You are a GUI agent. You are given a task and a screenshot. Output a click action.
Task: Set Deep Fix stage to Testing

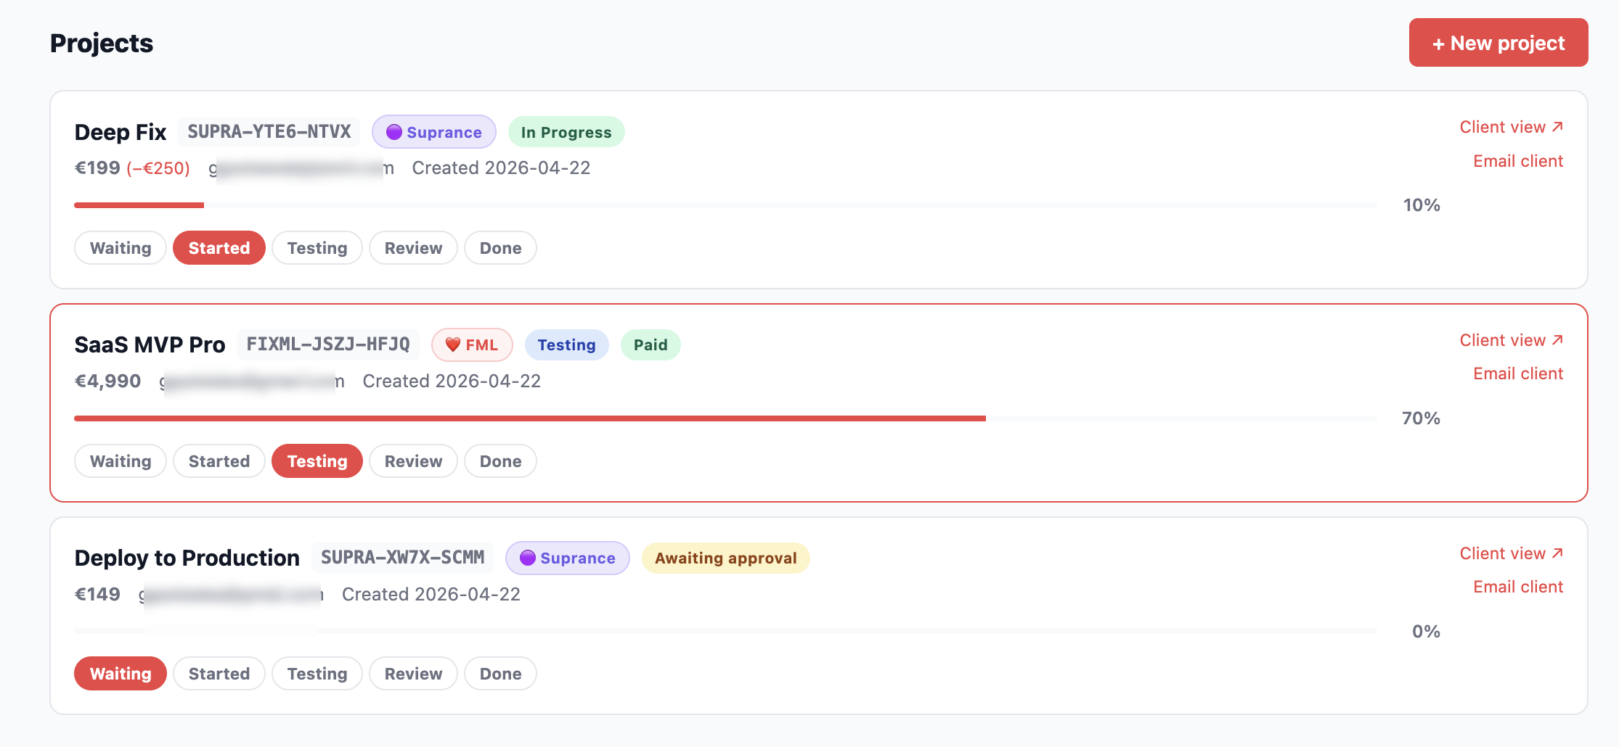317,248
